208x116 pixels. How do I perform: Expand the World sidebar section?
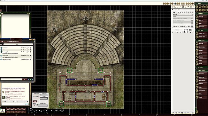[197, 67]
